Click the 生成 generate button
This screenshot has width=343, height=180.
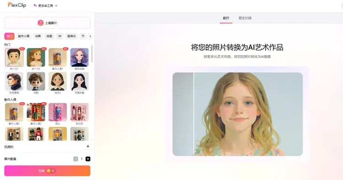coord(47,171)
